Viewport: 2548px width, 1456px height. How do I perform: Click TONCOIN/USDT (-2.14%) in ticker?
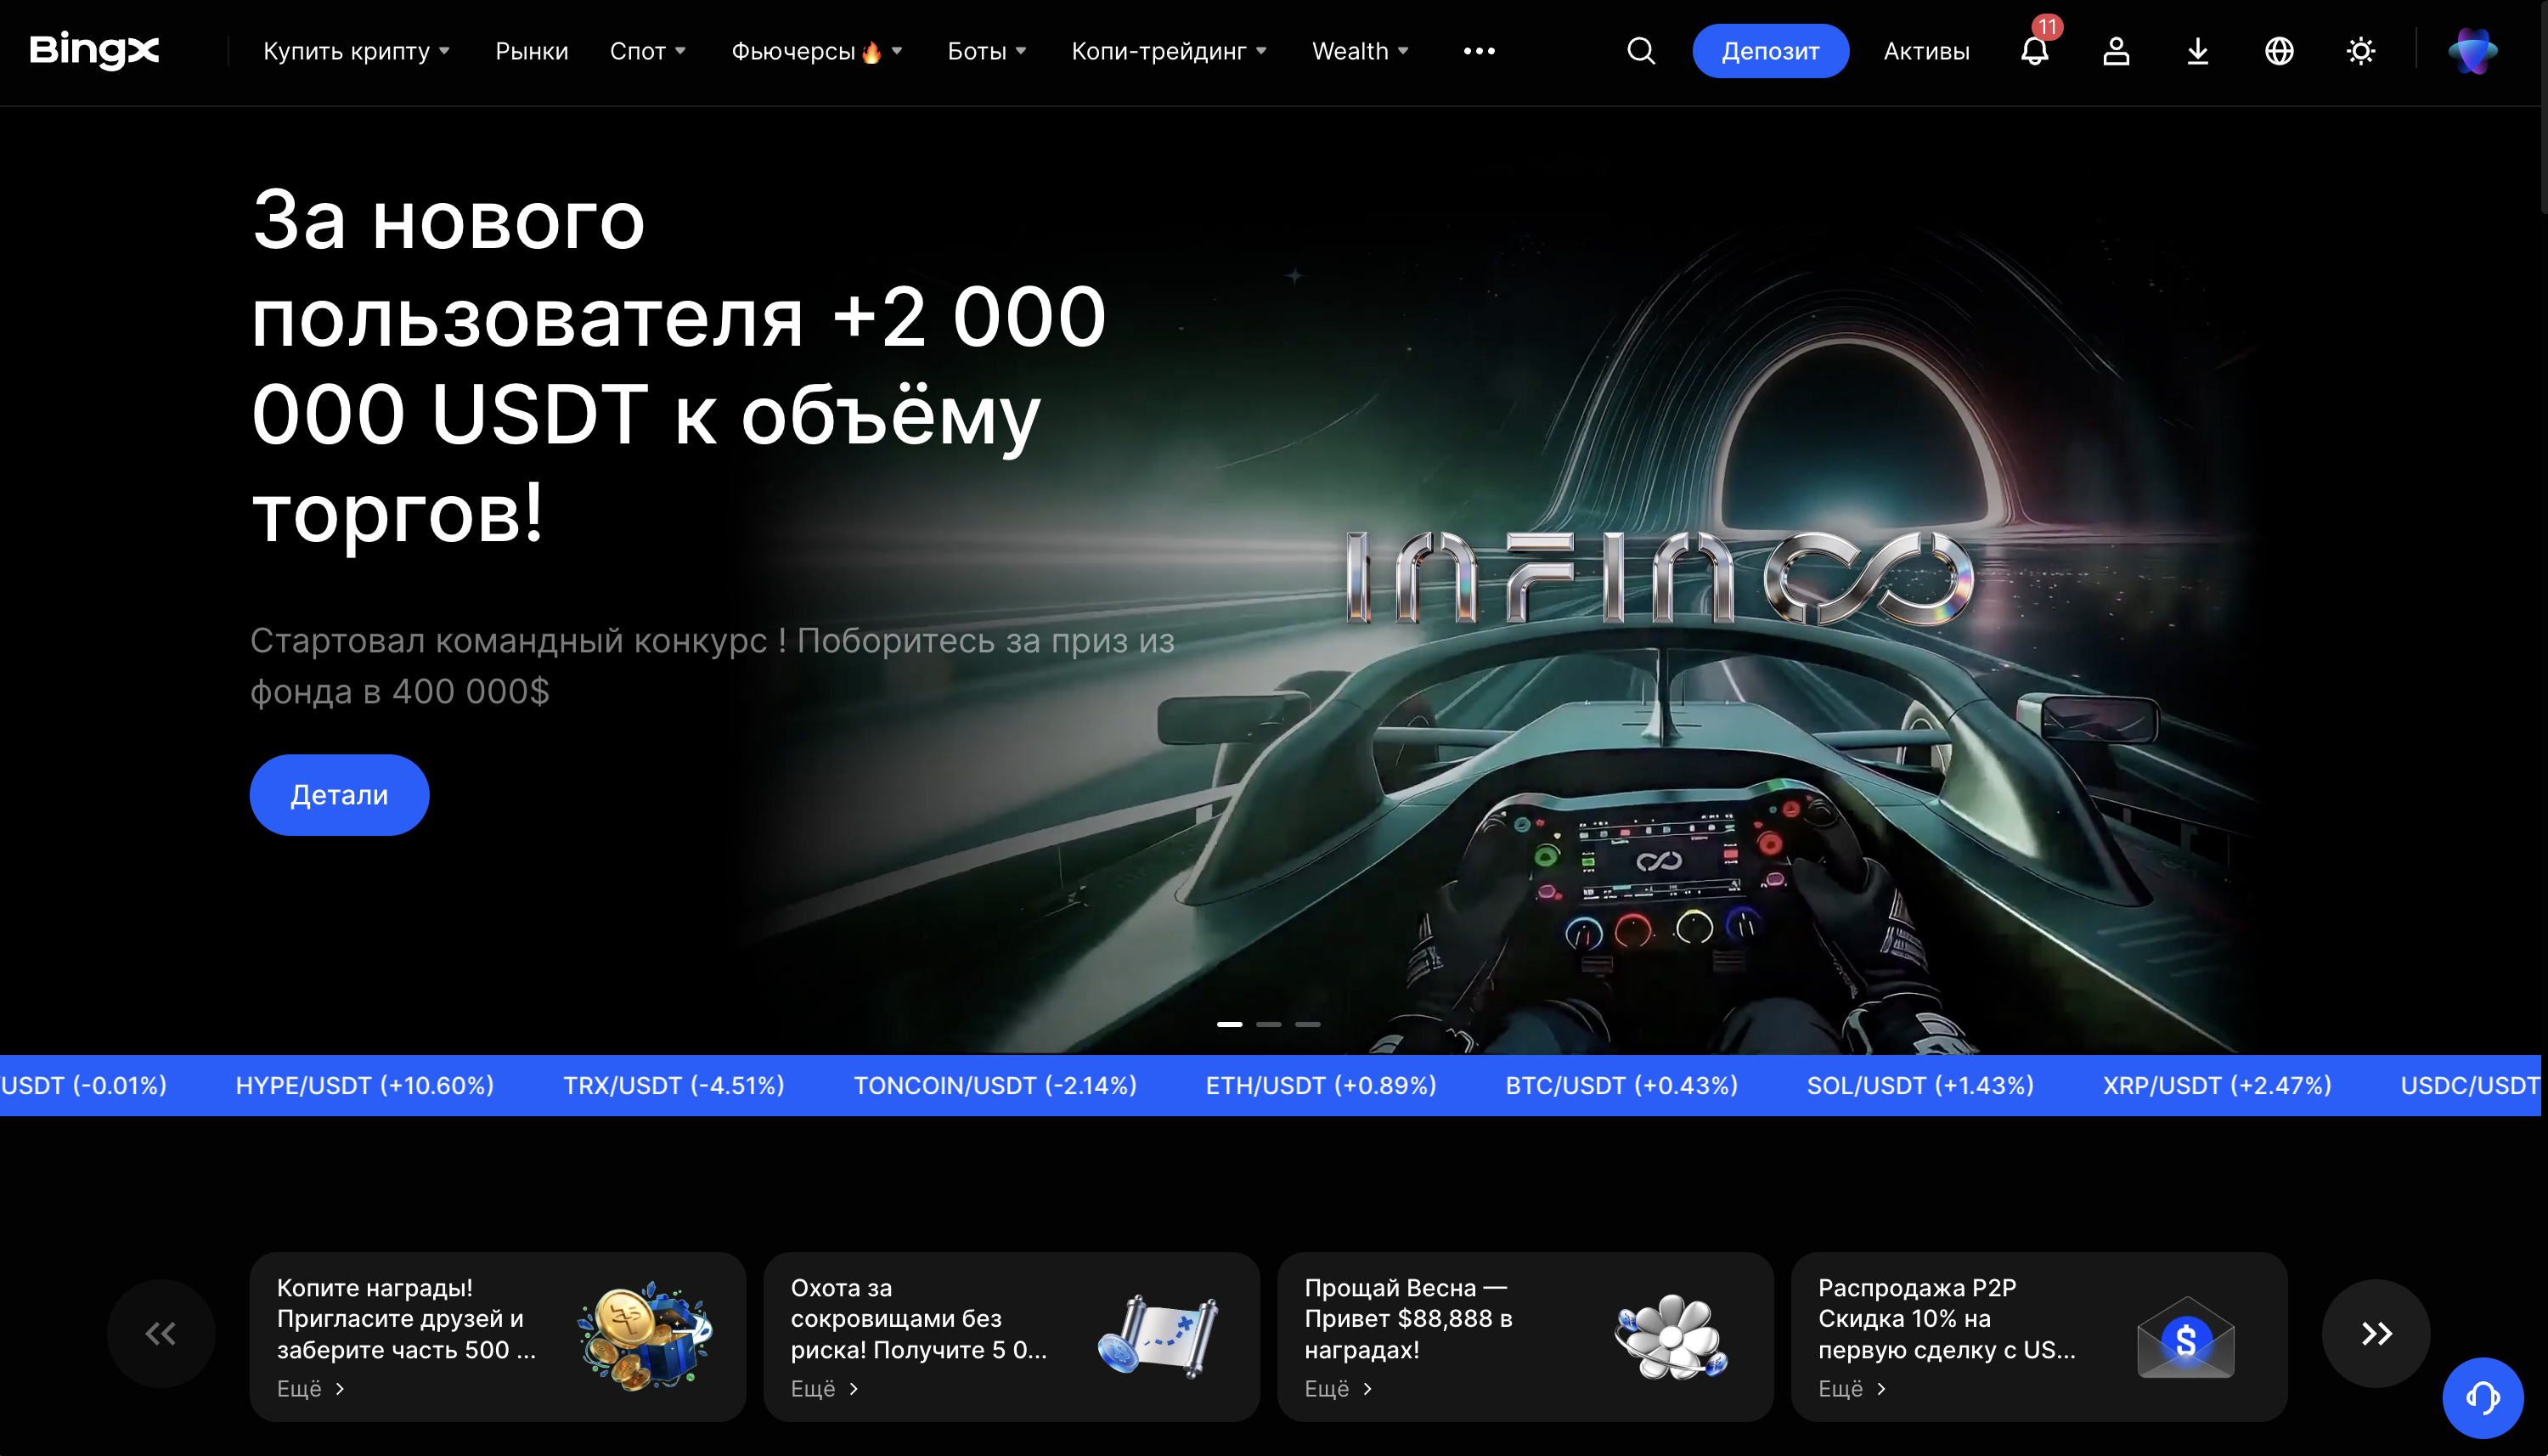[995, 1085]
